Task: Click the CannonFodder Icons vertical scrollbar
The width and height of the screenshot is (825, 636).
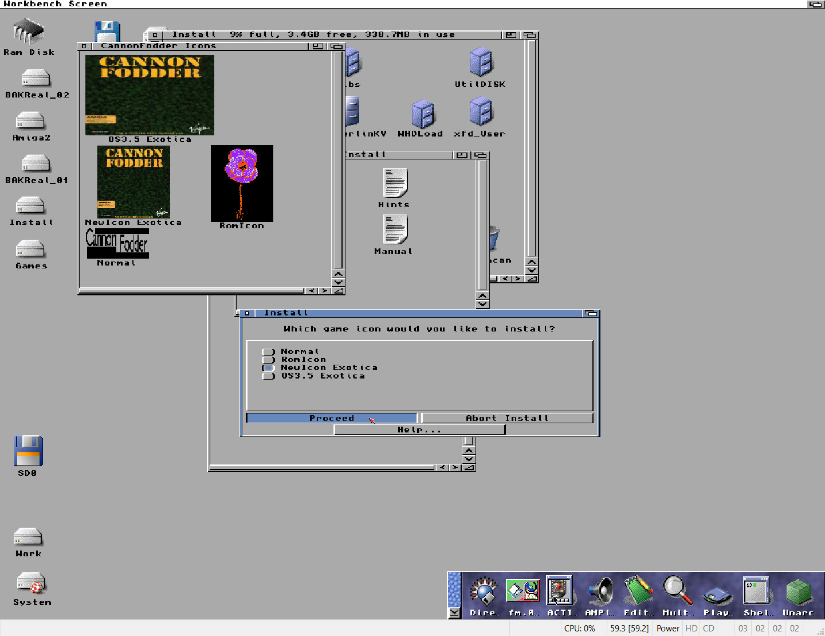Action: coord(338,159)
